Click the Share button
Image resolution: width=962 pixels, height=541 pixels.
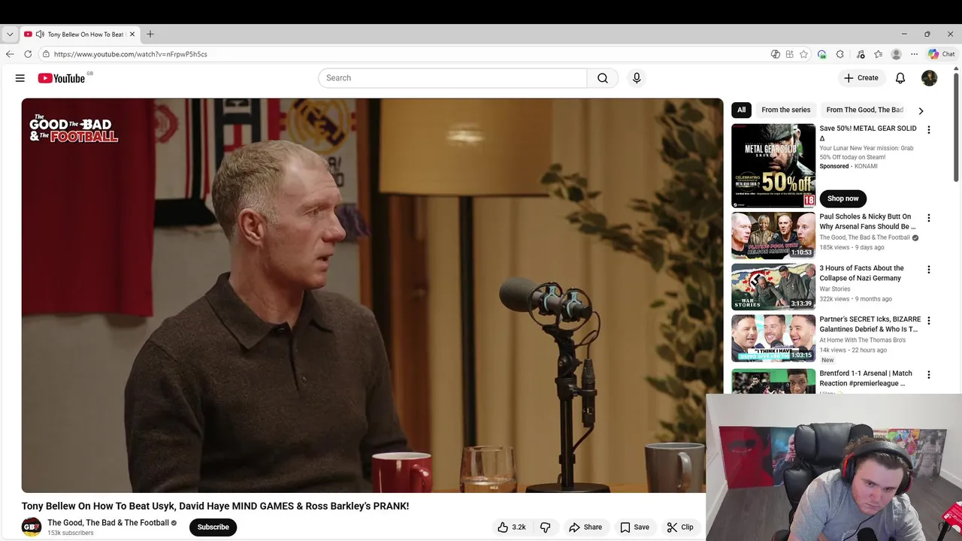coord(585,527)
